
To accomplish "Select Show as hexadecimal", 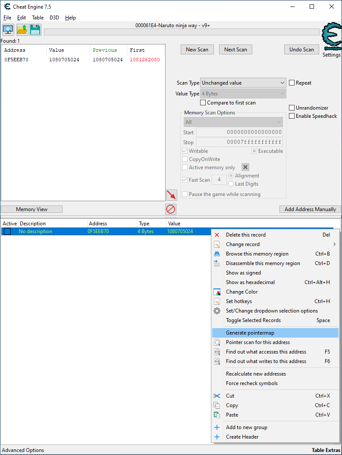I will [x=275, y=282].
